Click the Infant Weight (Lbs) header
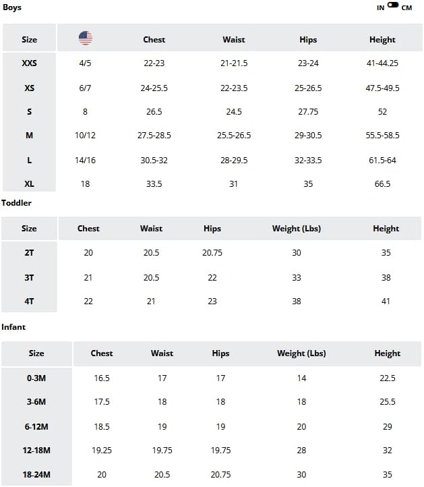Image resolution: width=424 pixels, height=487 pixels. click(x=301, y=353)
